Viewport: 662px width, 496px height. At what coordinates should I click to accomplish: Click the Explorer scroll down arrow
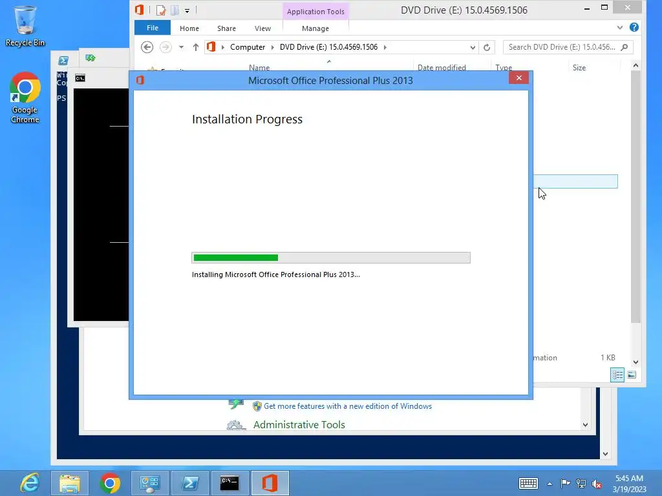click(x=636, y=362)
